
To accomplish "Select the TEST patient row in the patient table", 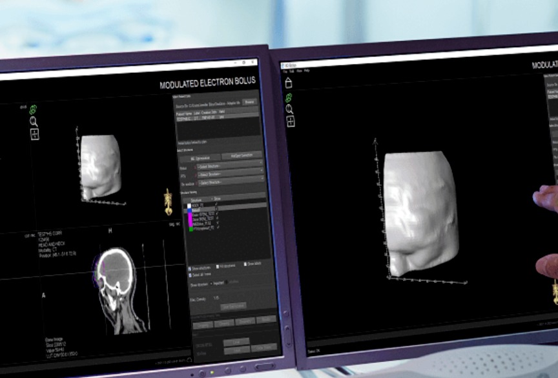I will (x=218, y=116).
